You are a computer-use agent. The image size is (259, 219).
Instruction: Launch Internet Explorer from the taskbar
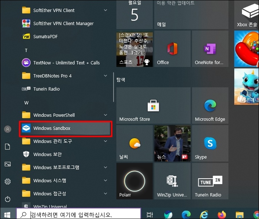(x=204, y=215)
